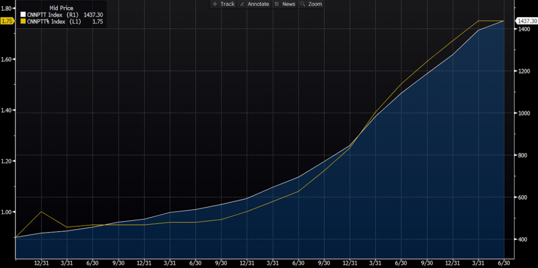Click the Mid Price legend header

click(x=61, y=8)
